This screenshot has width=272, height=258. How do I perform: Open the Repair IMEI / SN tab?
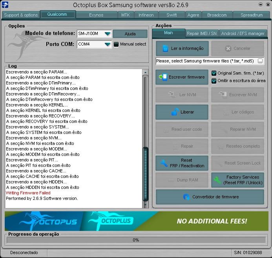click(x=202, y=33)
